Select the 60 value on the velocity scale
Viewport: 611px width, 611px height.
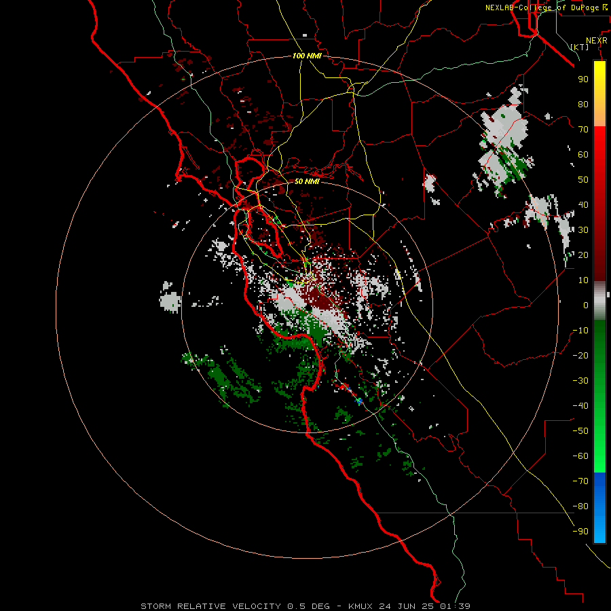(583, 154)
